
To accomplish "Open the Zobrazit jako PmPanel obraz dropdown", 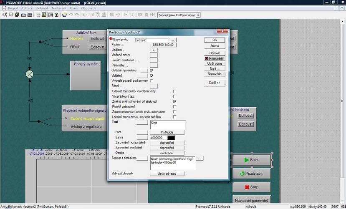I will [198, 15].
